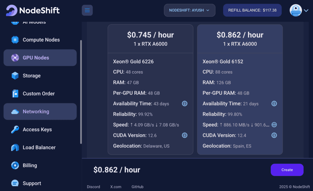Click the CPU 48 cores text
Image resolution: width=313 pixels, height=191 pixels.
128,72
